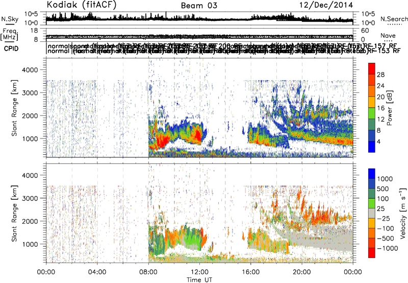Pick the red bottom segment of the Velocity colorbar
Image resolution: width=408 pixels, height=283 pixels.
click(x=372, y=253)
